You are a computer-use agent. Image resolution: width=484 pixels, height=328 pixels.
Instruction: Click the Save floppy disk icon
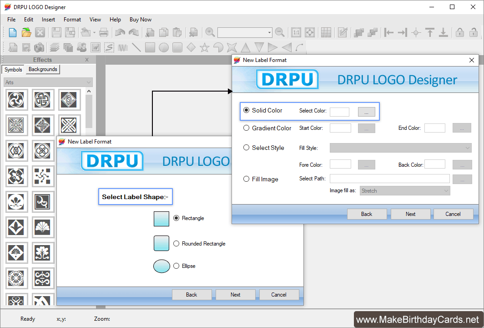(56, 32)
